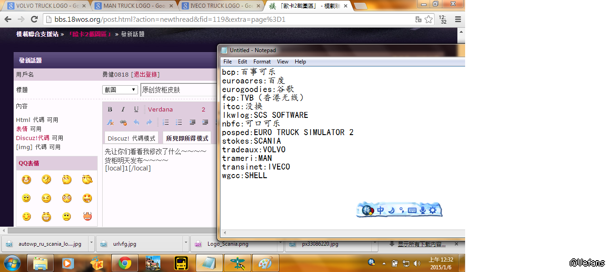
Task: Expand options arrow for urlvfg.jpg download
Action: coord(186,243)
